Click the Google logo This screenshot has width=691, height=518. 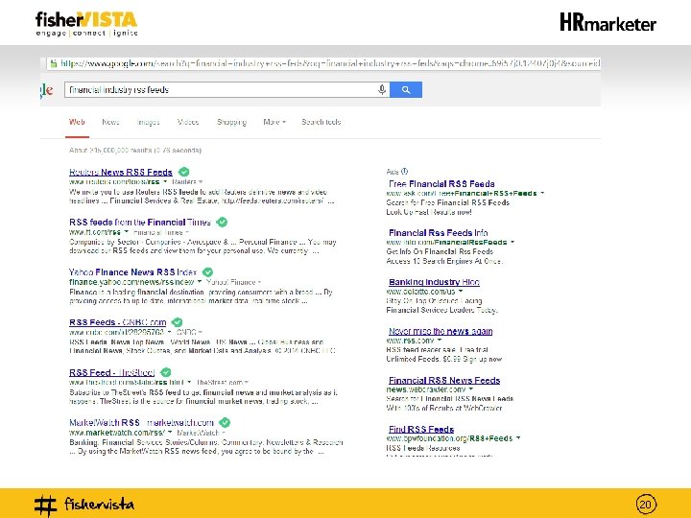click(46, 90)
